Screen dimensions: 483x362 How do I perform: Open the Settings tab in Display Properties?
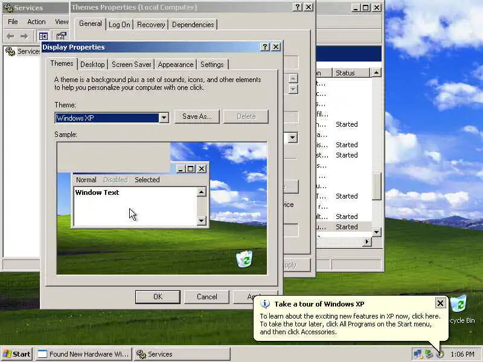[x=212, y=65]
